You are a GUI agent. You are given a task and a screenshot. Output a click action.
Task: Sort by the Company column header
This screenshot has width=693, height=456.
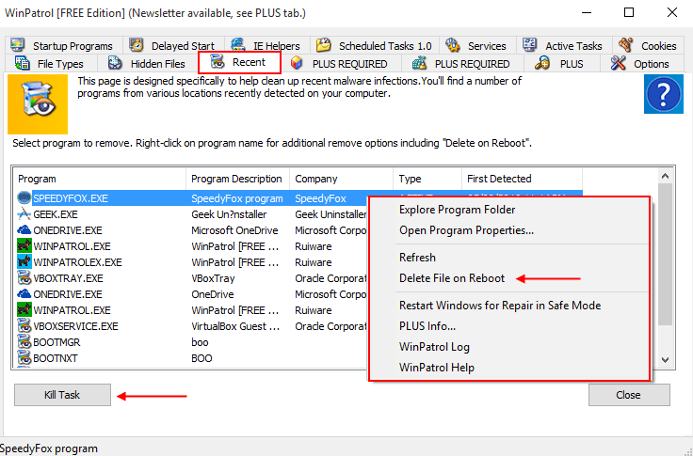tap(341, 179)
